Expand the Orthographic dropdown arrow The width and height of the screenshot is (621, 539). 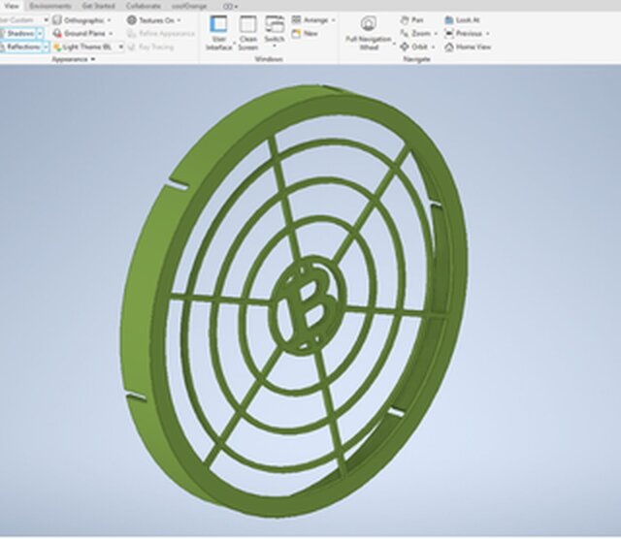pos(110,20)
